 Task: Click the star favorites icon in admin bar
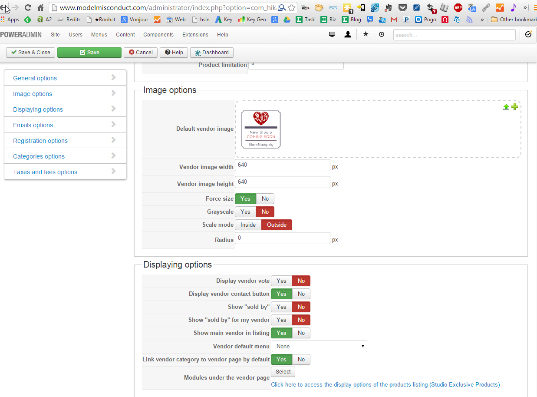click(366, 34)
